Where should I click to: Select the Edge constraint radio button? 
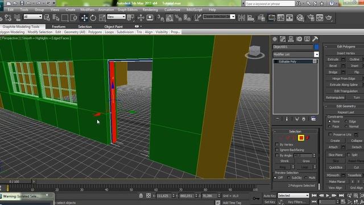(346, 121)
